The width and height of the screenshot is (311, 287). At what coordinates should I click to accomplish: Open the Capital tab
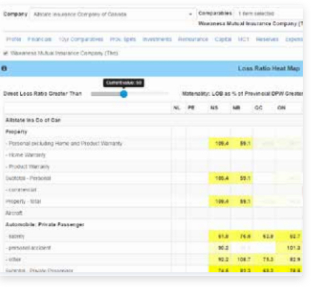coord(223,39)
